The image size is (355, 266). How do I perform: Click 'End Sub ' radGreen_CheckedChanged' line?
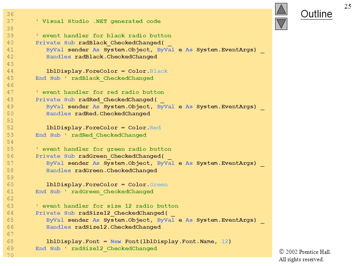tap(94, 192)
